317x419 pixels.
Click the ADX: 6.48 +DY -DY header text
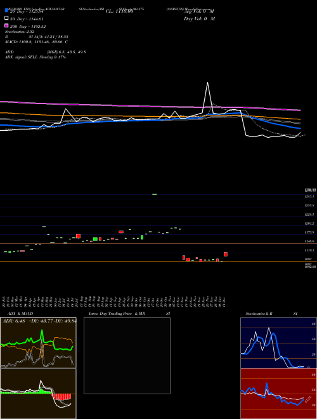pos(39,321)
